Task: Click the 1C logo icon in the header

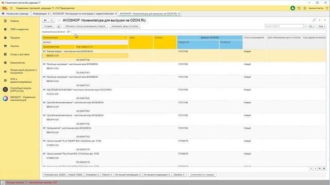Action: [x=5, y=8]
